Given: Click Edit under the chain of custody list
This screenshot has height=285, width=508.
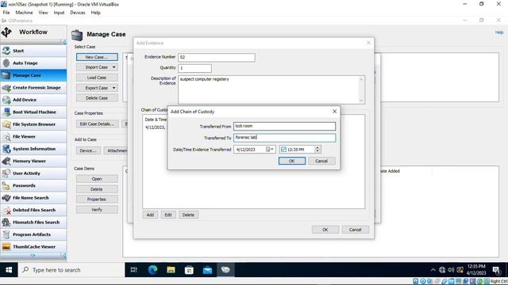Looking at the screenshot, I should (168, 215).
